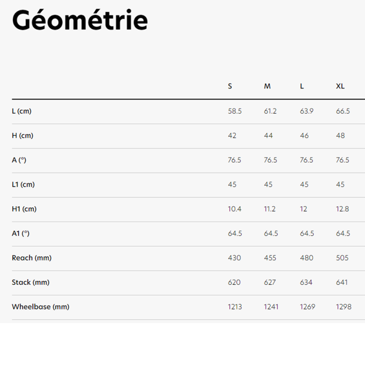Select the S size column header
This screenshot has width=365, height=365.
tap(230, 86)
